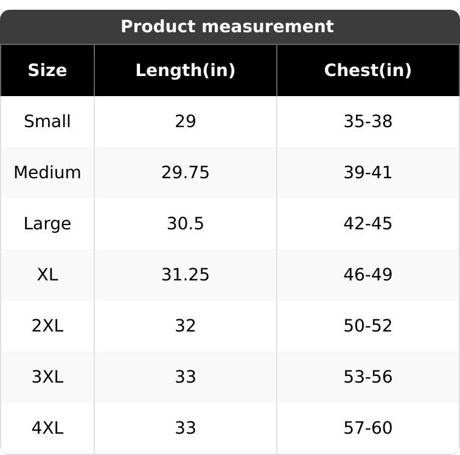The width and height of the screenshot is (460, 455).
Task: Pick the Large size cell
Action: click(47, 224)
